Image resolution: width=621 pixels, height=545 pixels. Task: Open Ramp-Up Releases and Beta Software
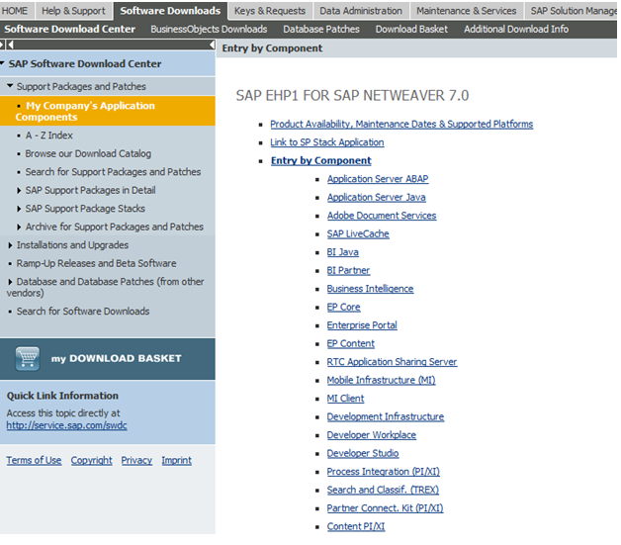pos(96,263)
